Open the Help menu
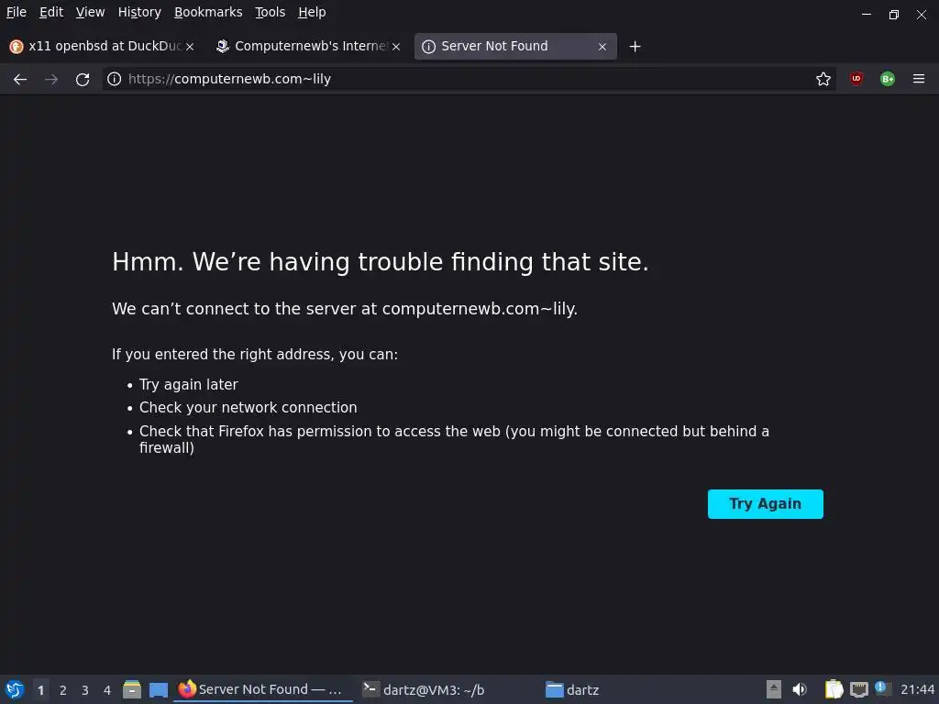 click(x=312, y=12)
